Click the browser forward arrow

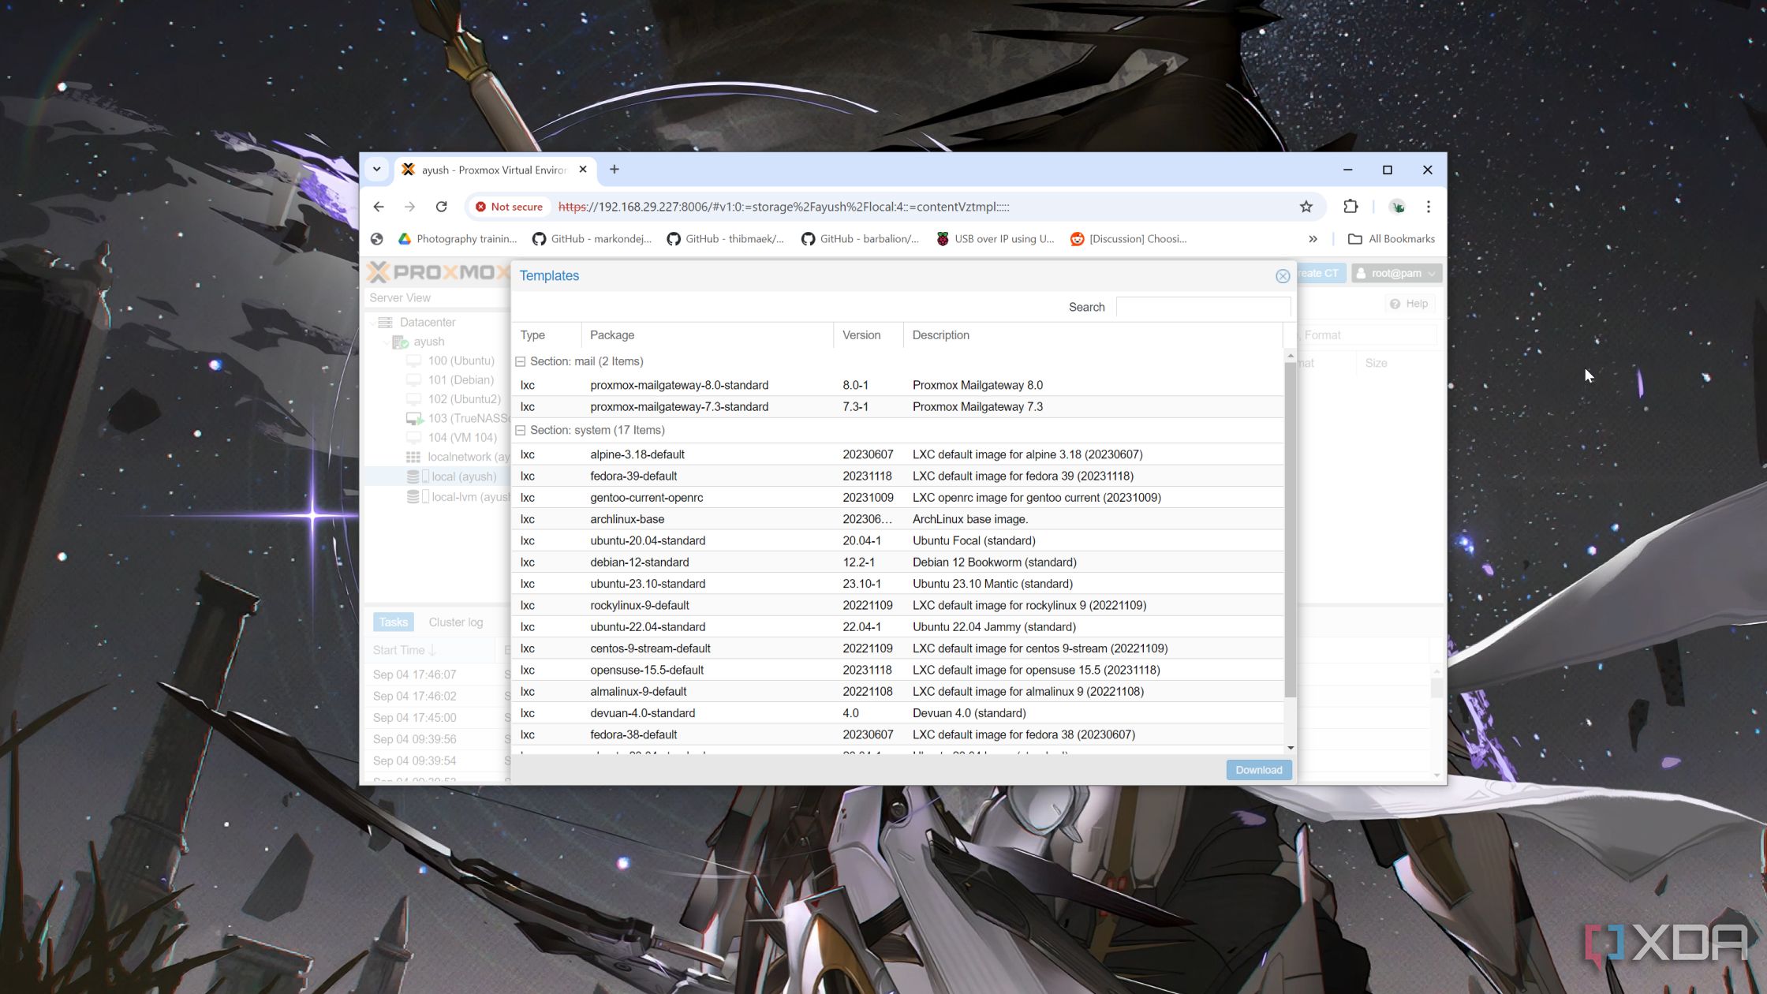(409, 207)
